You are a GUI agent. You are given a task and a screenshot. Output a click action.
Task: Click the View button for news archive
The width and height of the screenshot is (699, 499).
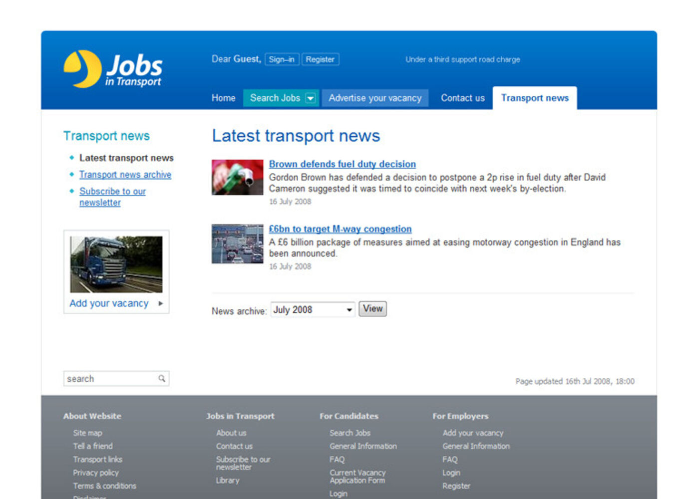point(372,309)
